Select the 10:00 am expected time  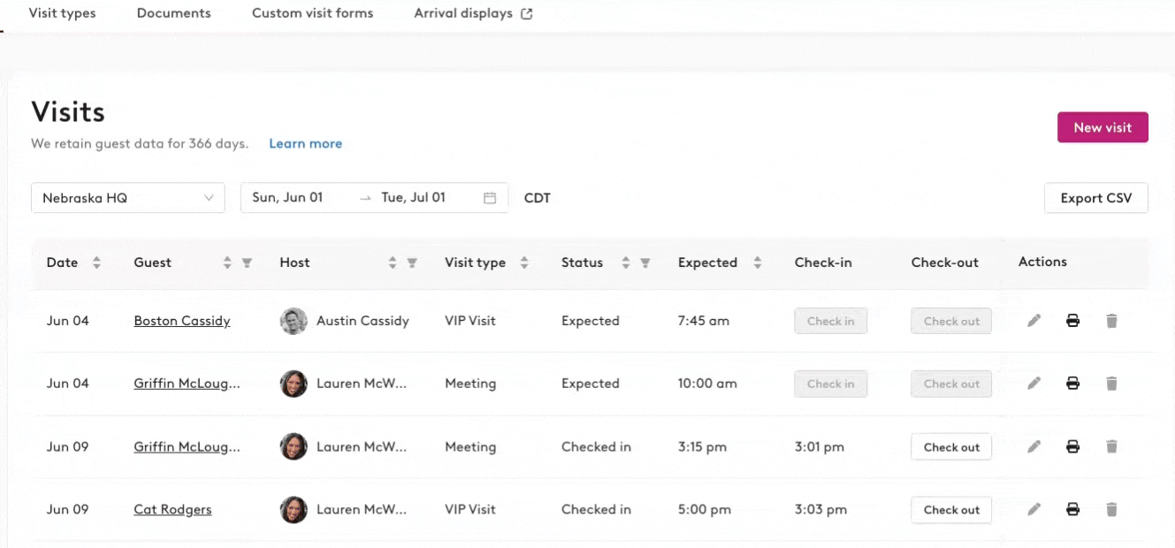pos(707,384)
